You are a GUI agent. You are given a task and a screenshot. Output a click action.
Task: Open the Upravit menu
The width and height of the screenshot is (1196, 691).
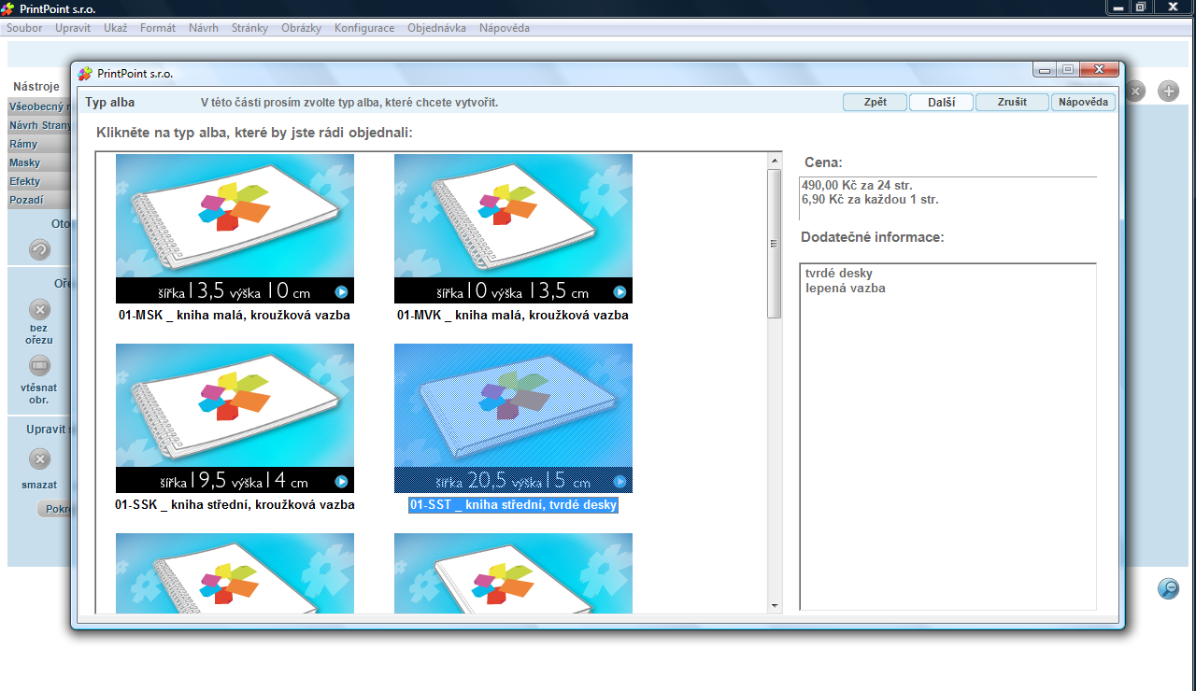[73, 28]
